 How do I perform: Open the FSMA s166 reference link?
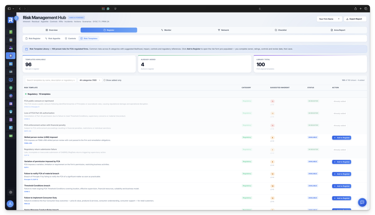click(x=28, y=143)
